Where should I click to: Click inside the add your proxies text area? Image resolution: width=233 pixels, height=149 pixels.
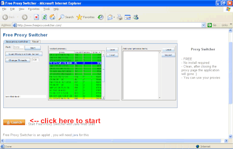[141, 75]
